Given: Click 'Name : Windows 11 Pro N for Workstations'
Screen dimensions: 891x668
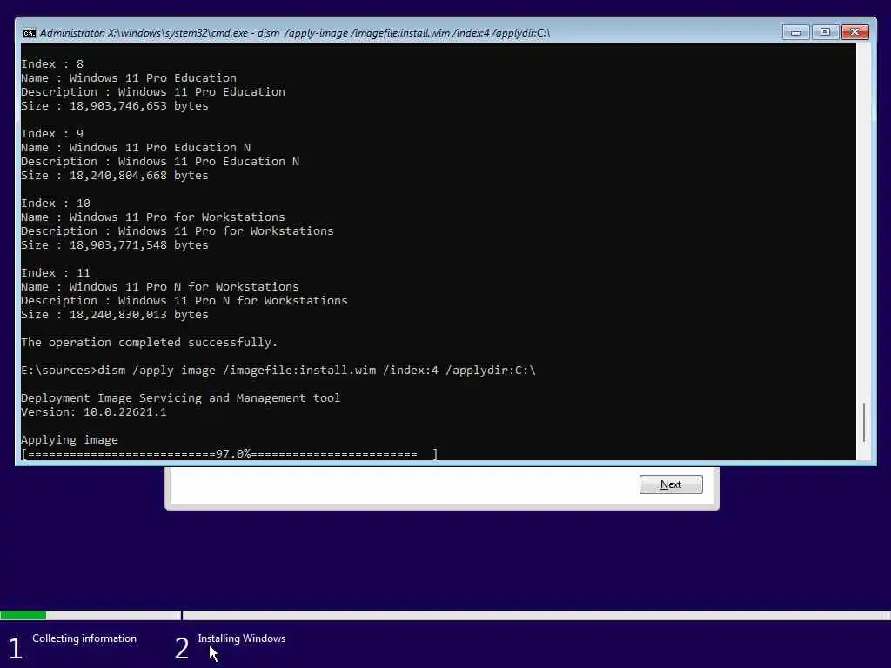Looking at the screenshot, I should [160, 287].
